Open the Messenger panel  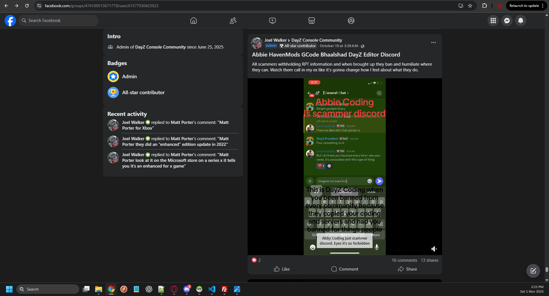tap(507, 21)
